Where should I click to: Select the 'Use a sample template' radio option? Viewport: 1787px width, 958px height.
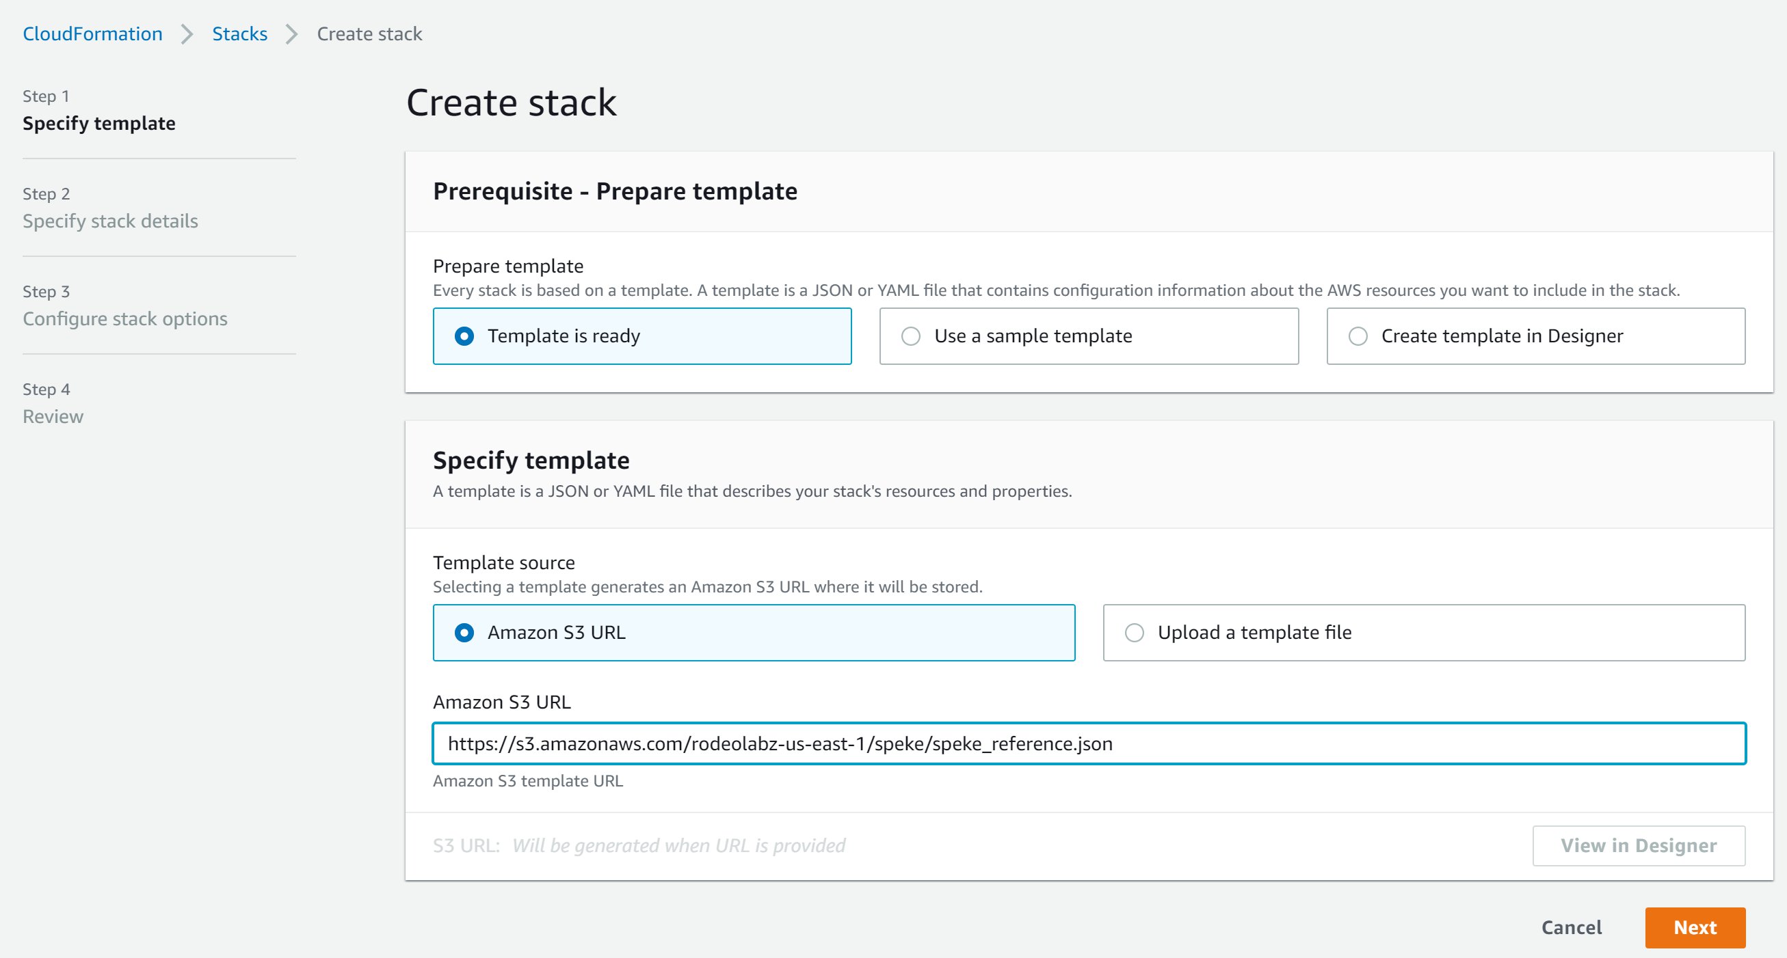click(x=1089, y=336)
